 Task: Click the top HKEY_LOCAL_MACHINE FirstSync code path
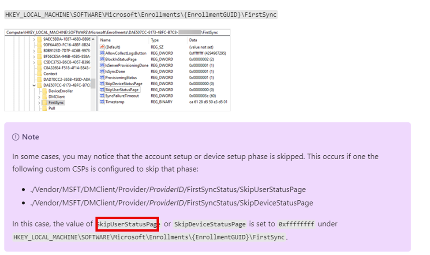click(141, 15)
